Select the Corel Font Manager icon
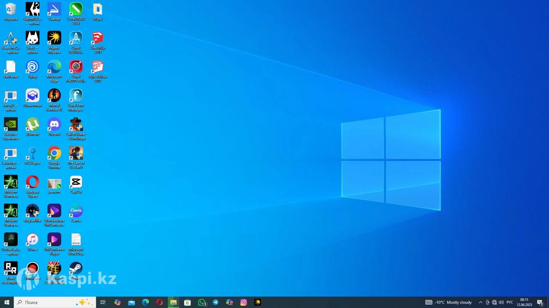 click(x=76, y=100)
